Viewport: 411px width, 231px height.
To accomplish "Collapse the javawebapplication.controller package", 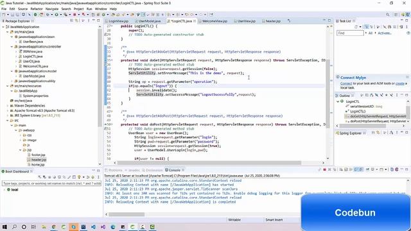I will (12, 47).
